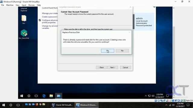Select Windows10 [Running] taskbar button
This screenshot has width=193, height=108.
click(x=87, y=105)
